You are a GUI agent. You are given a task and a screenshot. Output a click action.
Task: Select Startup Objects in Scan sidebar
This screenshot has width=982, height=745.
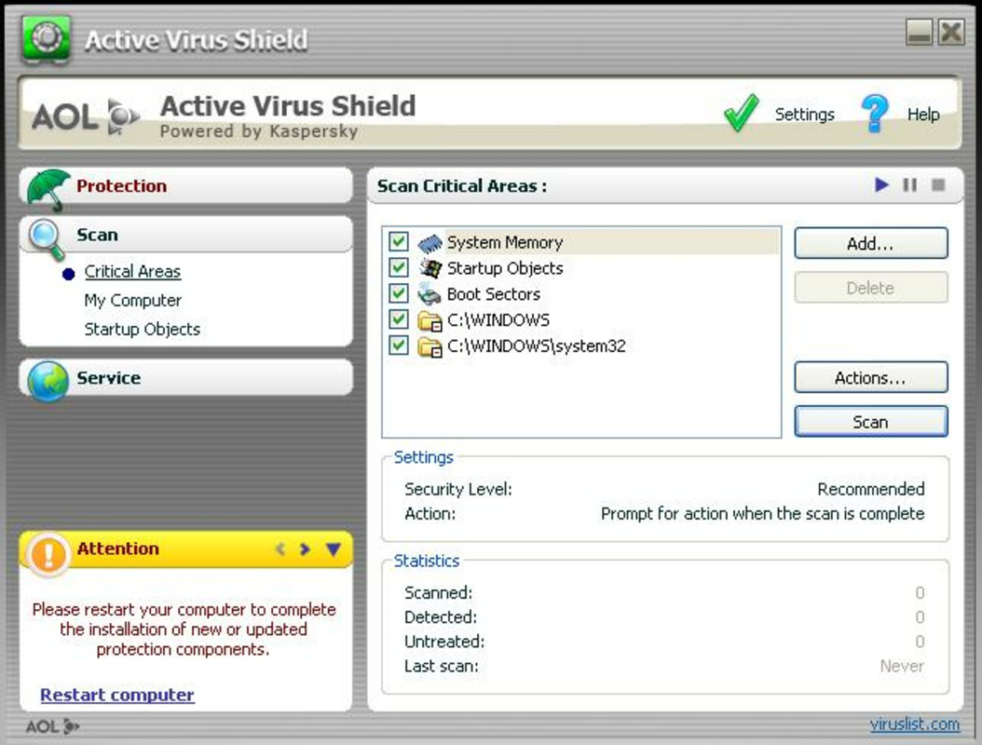(x=143, y=330)
